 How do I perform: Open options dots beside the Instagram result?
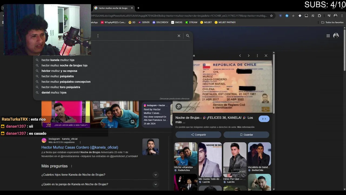tap(80, 142)
